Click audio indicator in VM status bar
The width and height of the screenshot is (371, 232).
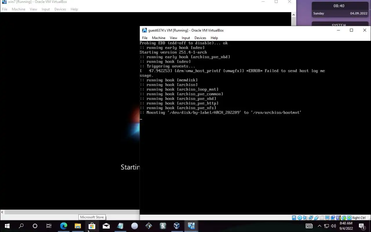click(x=305, y=217)
